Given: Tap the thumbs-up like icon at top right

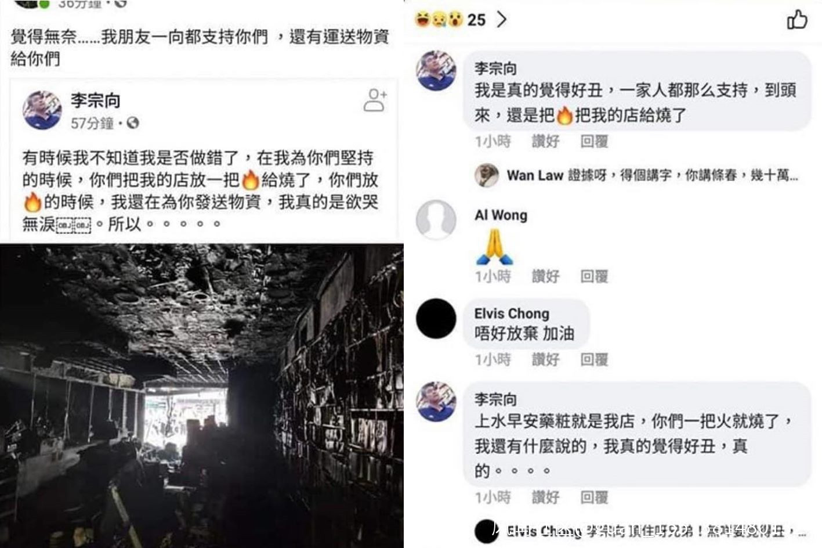Looking at the screenshot, I should point(796,19).
